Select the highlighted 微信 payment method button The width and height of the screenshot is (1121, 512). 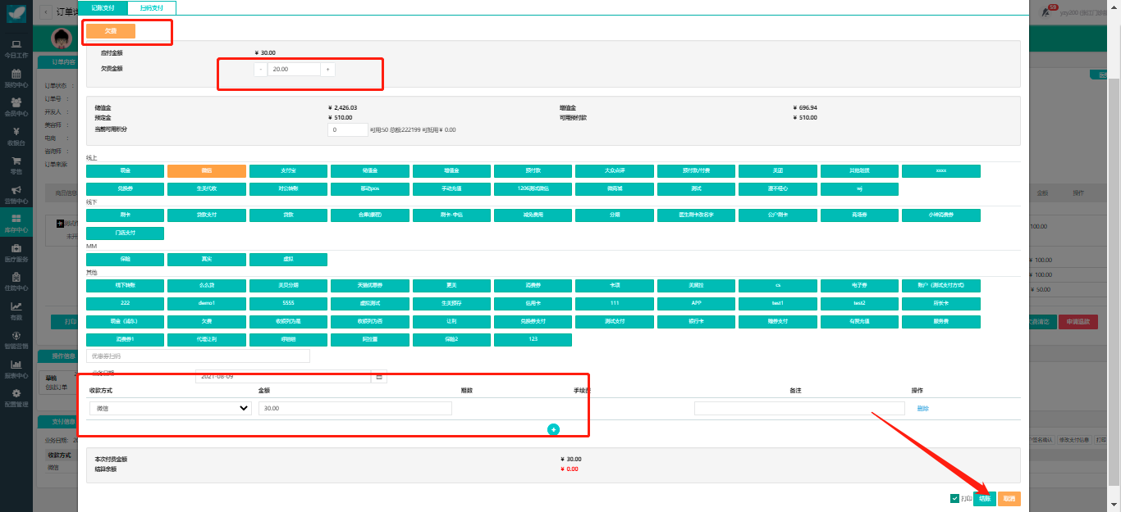(206, 170)
